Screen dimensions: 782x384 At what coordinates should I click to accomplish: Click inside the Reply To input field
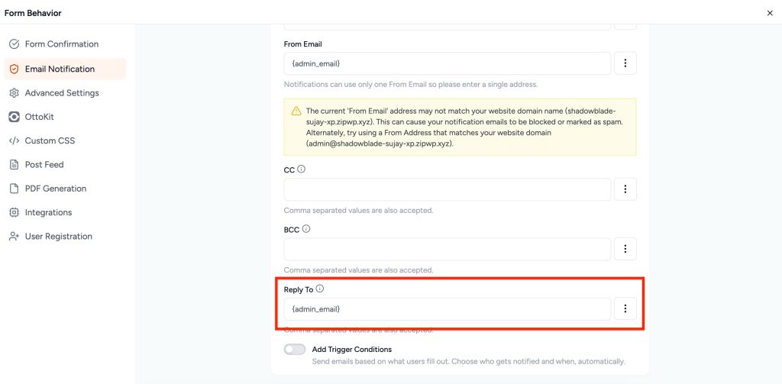coord(447,309)
